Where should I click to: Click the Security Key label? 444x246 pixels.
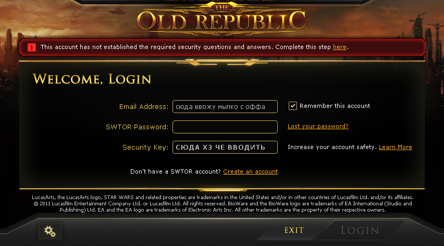point(145,147)
